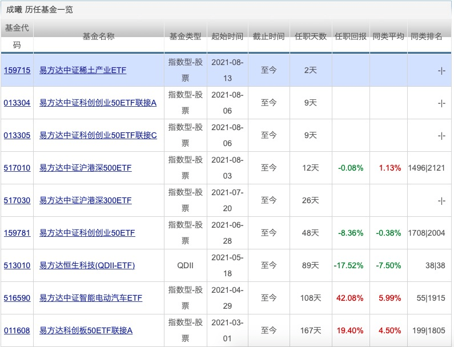The width and height of the screenshot is (454, 347).
Task: Select the 12天 tenure days cell
Action: coord(311,168)
